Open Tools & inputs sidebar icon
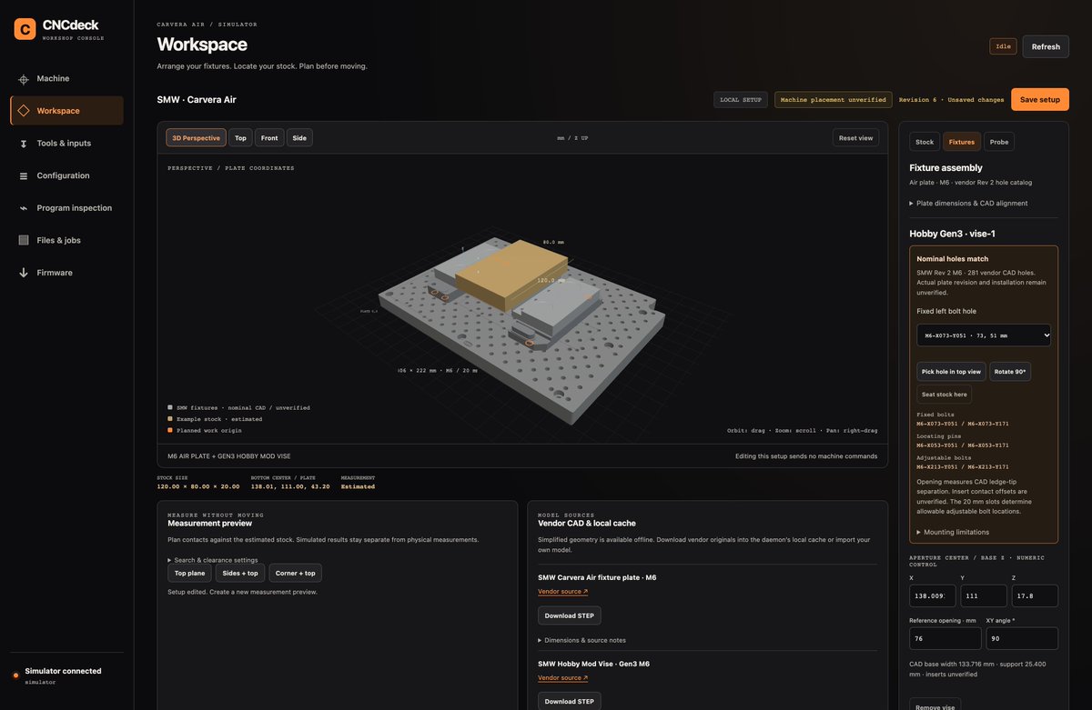Viewport: 1092px width, 710px height. pyautogui.click(x=24, y=144)
